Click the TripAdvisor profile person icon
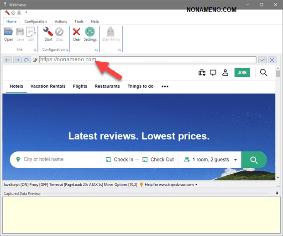The width and height of the screenshot is (283, 236). click(225, 72)
